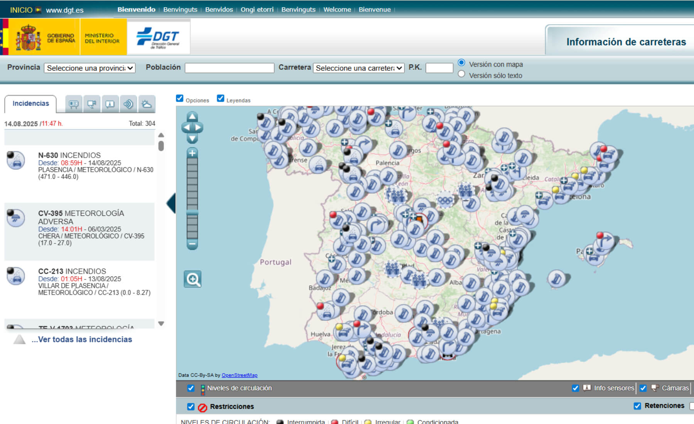Viewport: 694px width, 424px height.
Task: Open the Provincia dropdown
Action: (x=89, y=68)
